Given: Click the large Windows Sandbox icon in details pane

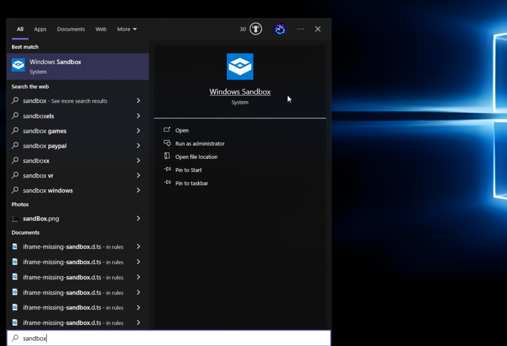Looking at the screenshot, I should [x=240, y=67].
